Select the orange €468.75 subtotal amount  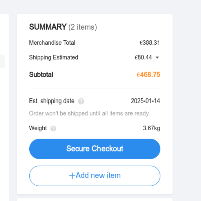[148, 75]
